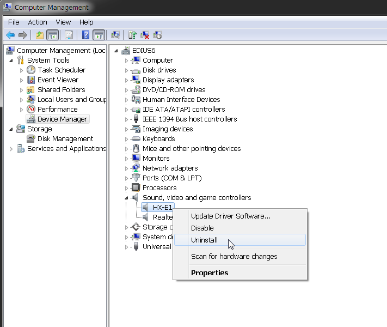Open the View menu
This screenshot has width=387, height=327.
coord(63,22)
